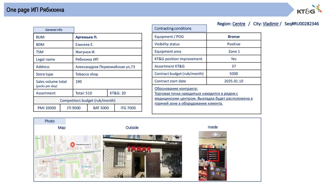This screenshot has width=329, height=184.
Task: Click the Contracting conditions header
Action: (179, 29)
